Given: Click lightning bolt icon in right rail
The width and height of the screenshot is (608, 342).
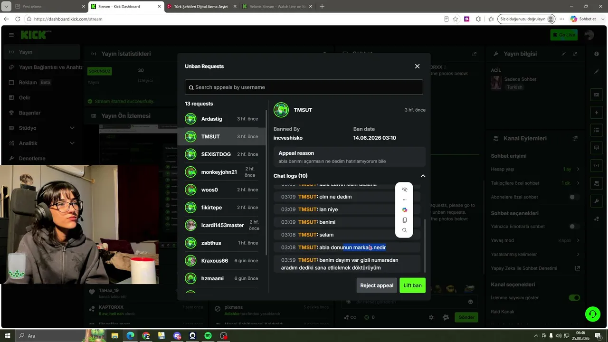Looking at the screenshot, I should [597, 113].
